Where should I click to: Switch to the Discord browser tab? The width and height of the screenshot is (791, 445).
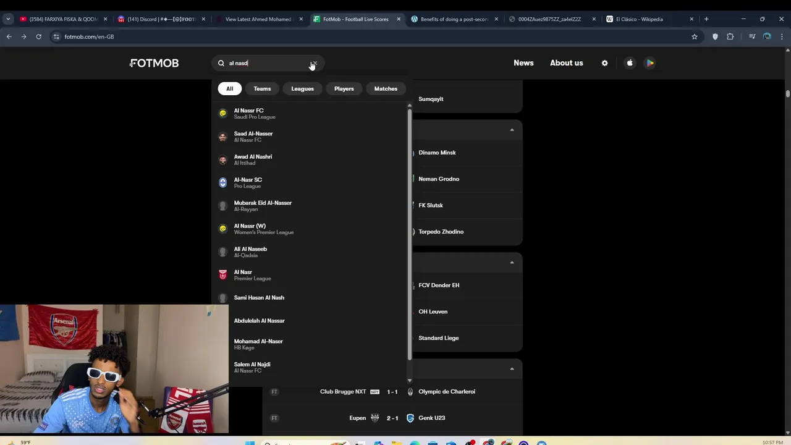(161, 19)
